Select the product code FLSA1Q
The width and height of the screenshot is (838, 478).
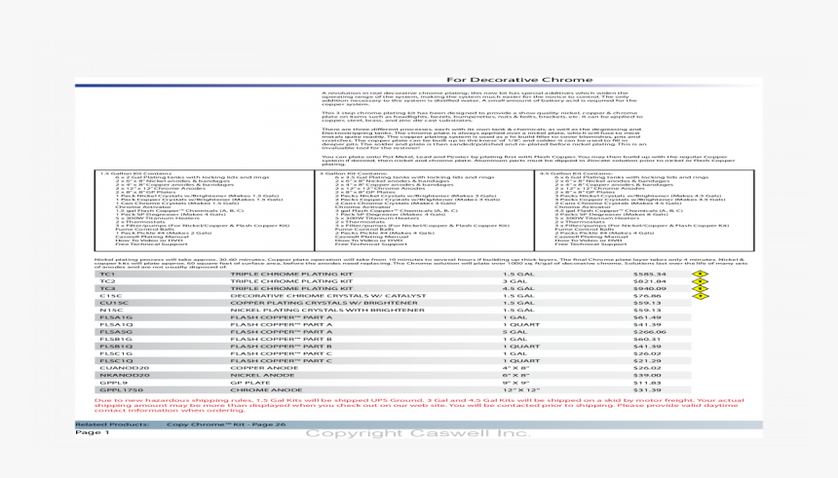click(x=116, y=325)
